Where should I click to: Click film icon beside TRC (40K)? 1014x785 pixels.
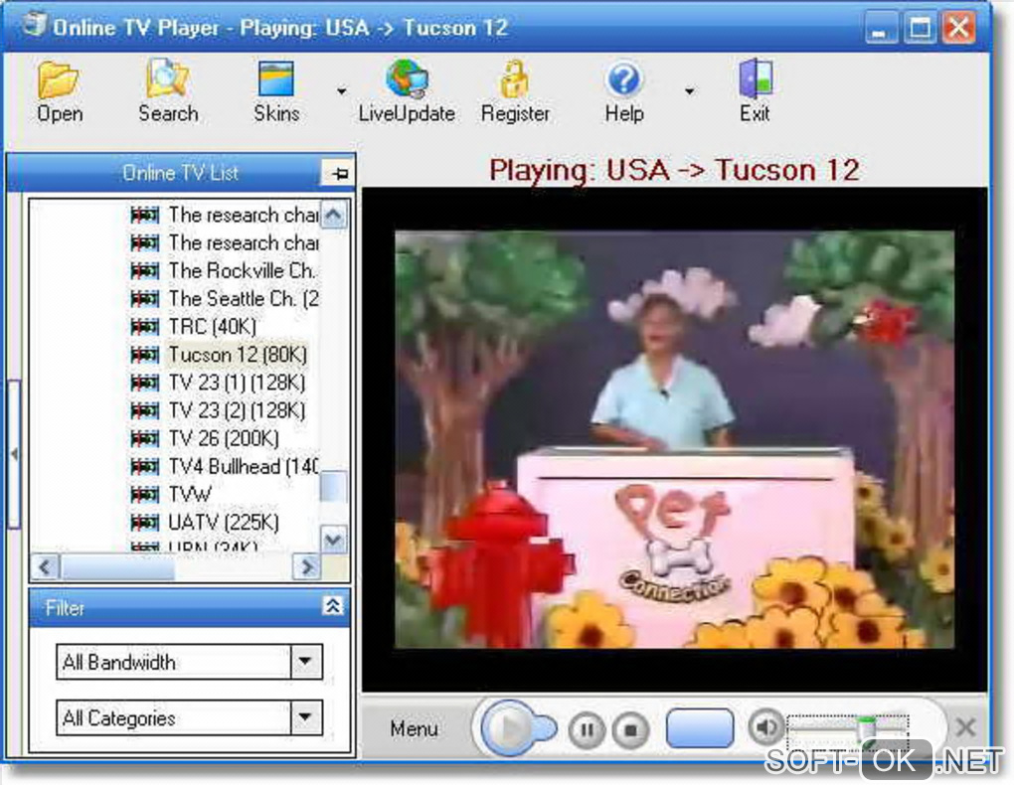[145, 327]
